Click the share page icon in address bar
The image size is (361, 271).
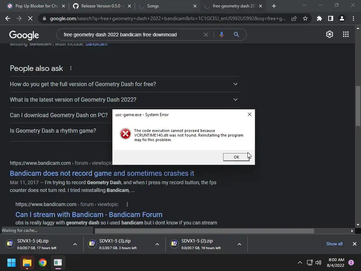[x=294, y=18]
